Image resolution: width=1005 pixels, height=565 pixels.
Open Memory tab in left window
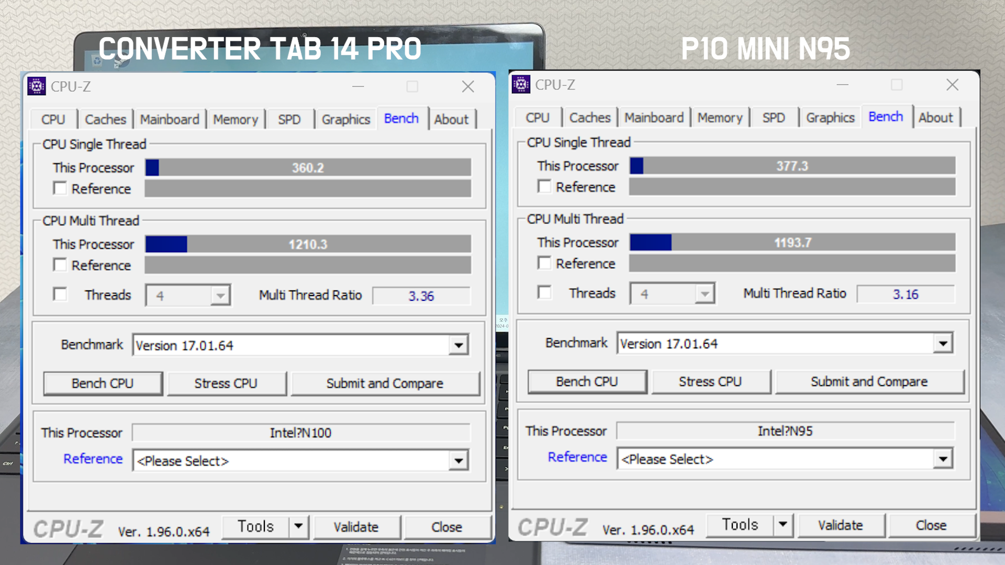pos(236,119)
